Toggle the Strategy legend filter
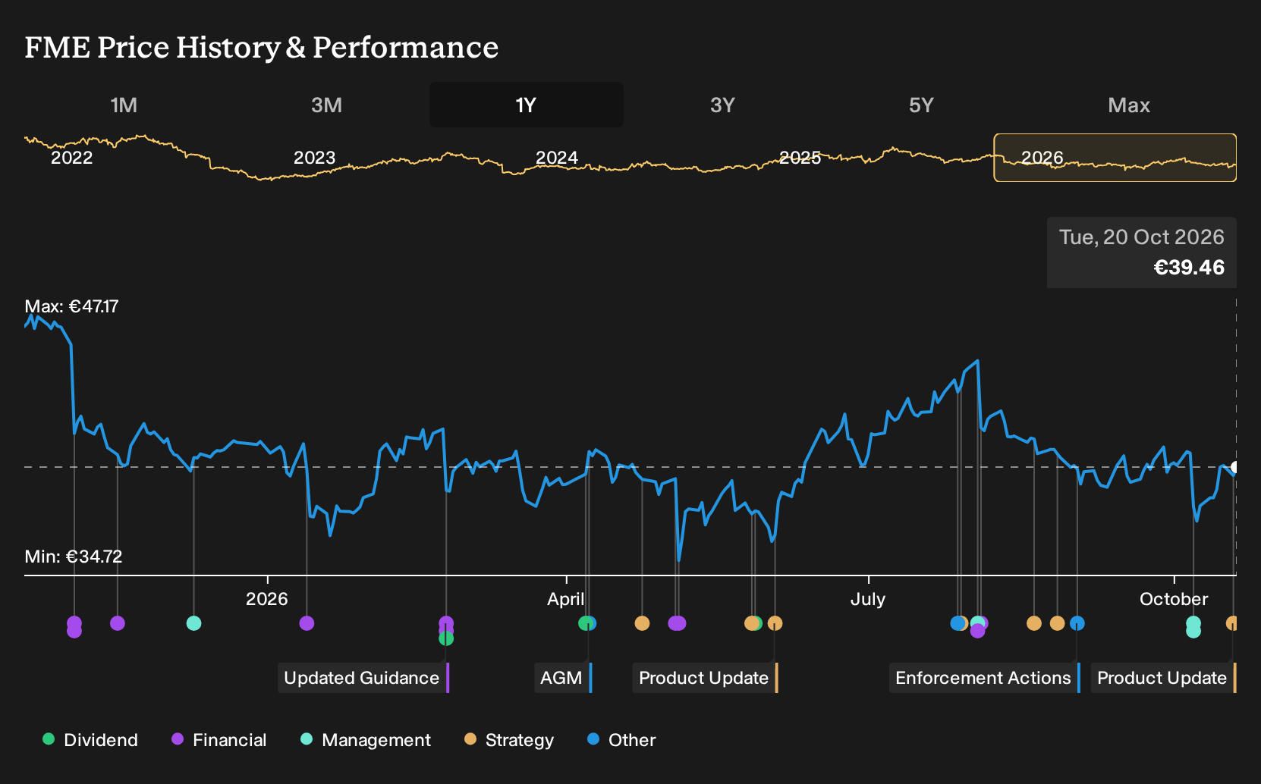Viewport: 1261px width, 784px height. pos(509,740)
